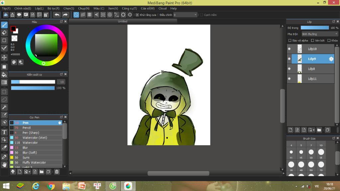Select the rectangular Selection tool
340x191 pixels.
click(x=4, y=92)
